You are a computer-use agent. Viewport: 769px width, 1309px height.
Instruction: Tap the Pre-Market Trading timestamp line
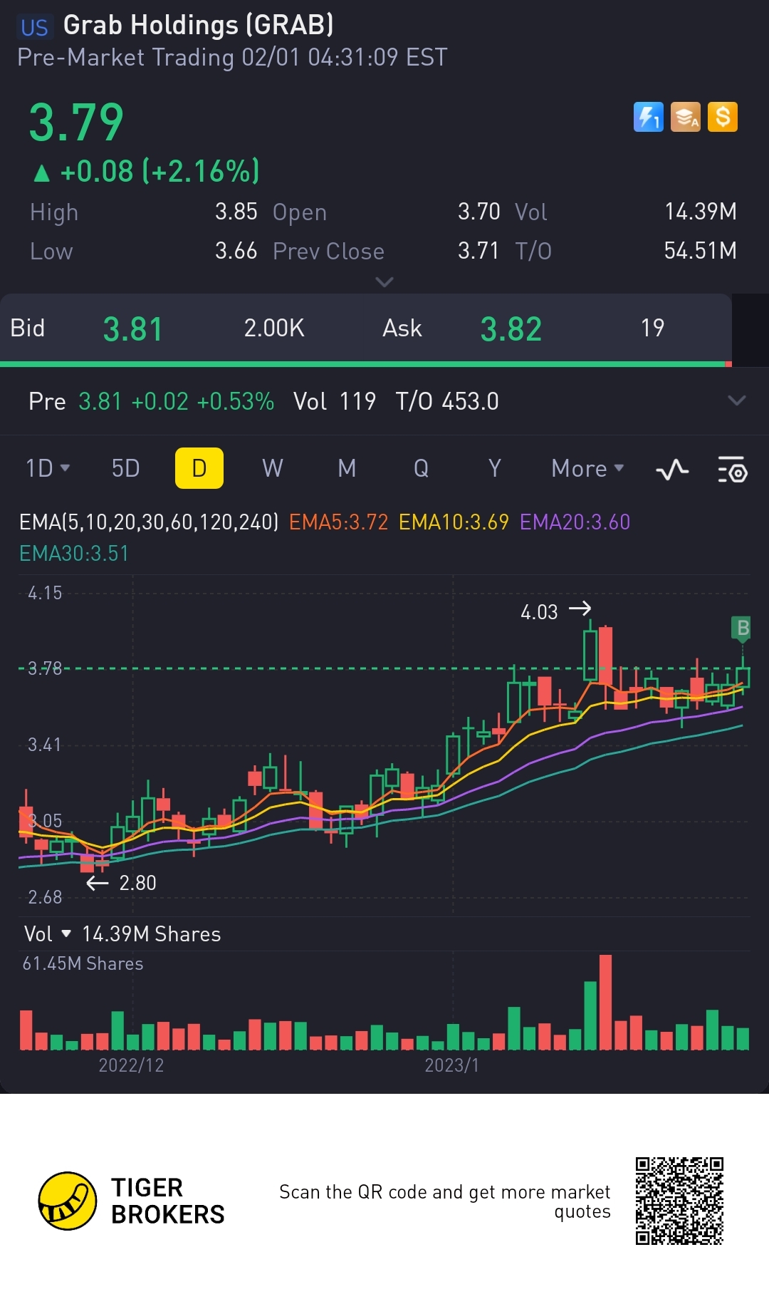tap(232, 57)
